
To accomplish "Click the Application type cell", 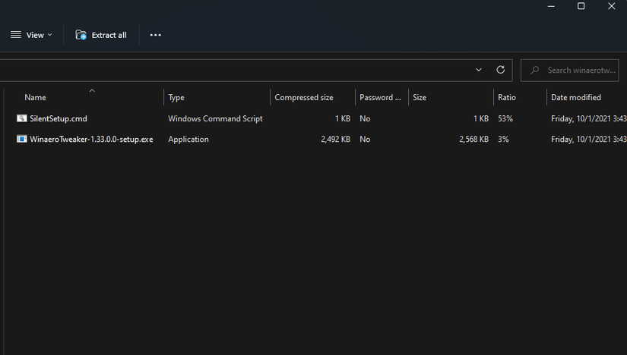I will [x=188, y=140].
